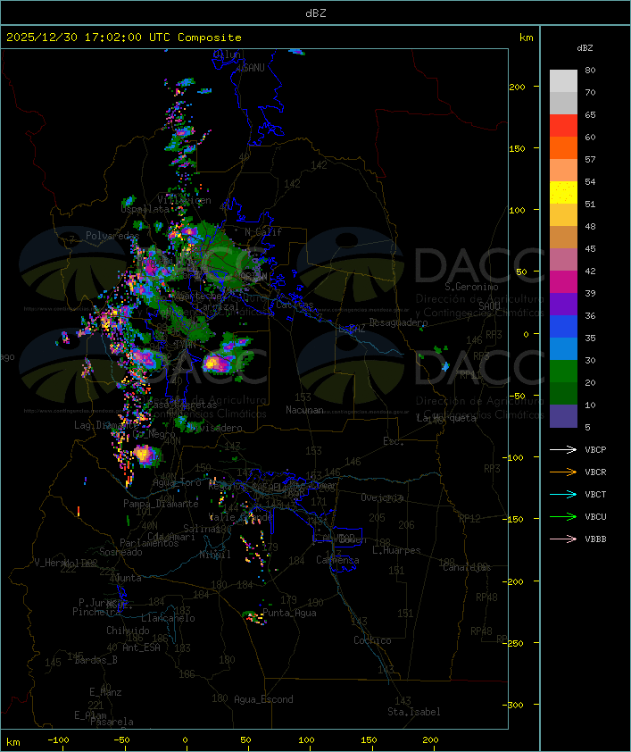Click the Cochico place label
This screenshot has width=631, height=752.
pos(372,640)
